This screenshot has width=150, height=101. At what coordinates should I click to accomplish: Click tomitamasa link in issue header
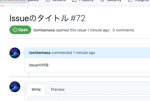point(44,30)
